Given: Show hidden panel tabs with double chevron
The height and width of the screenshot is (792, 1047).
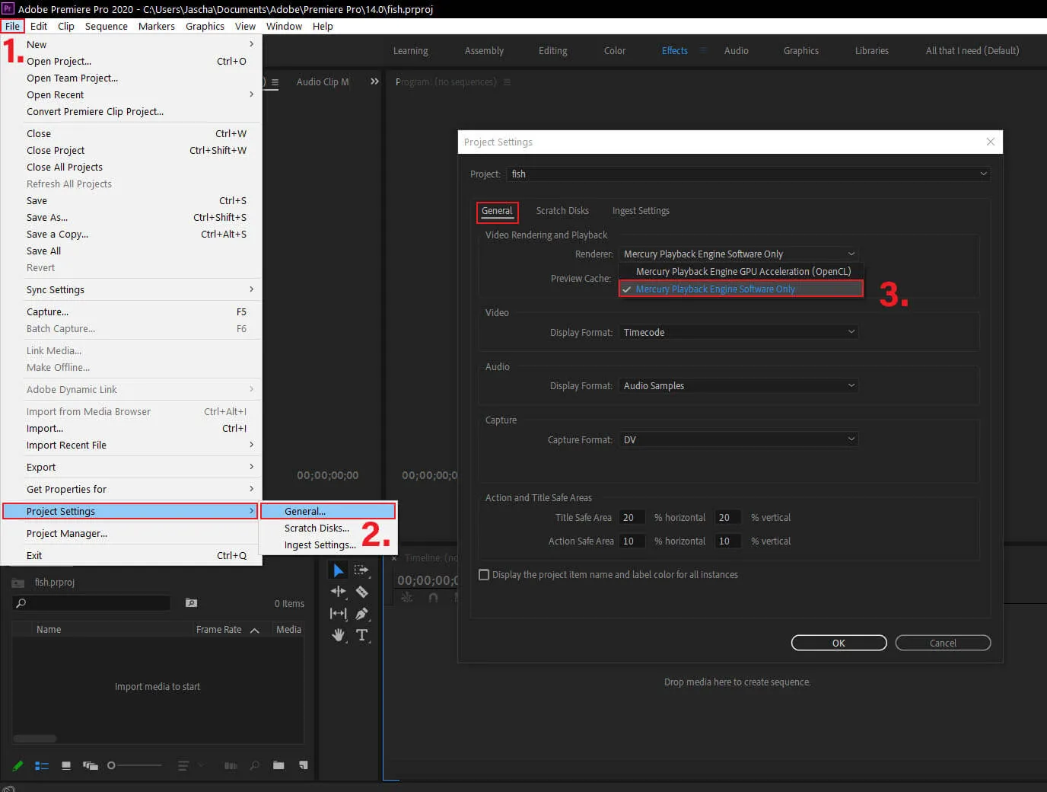Looking at the screenshot, I should [374, 81].
